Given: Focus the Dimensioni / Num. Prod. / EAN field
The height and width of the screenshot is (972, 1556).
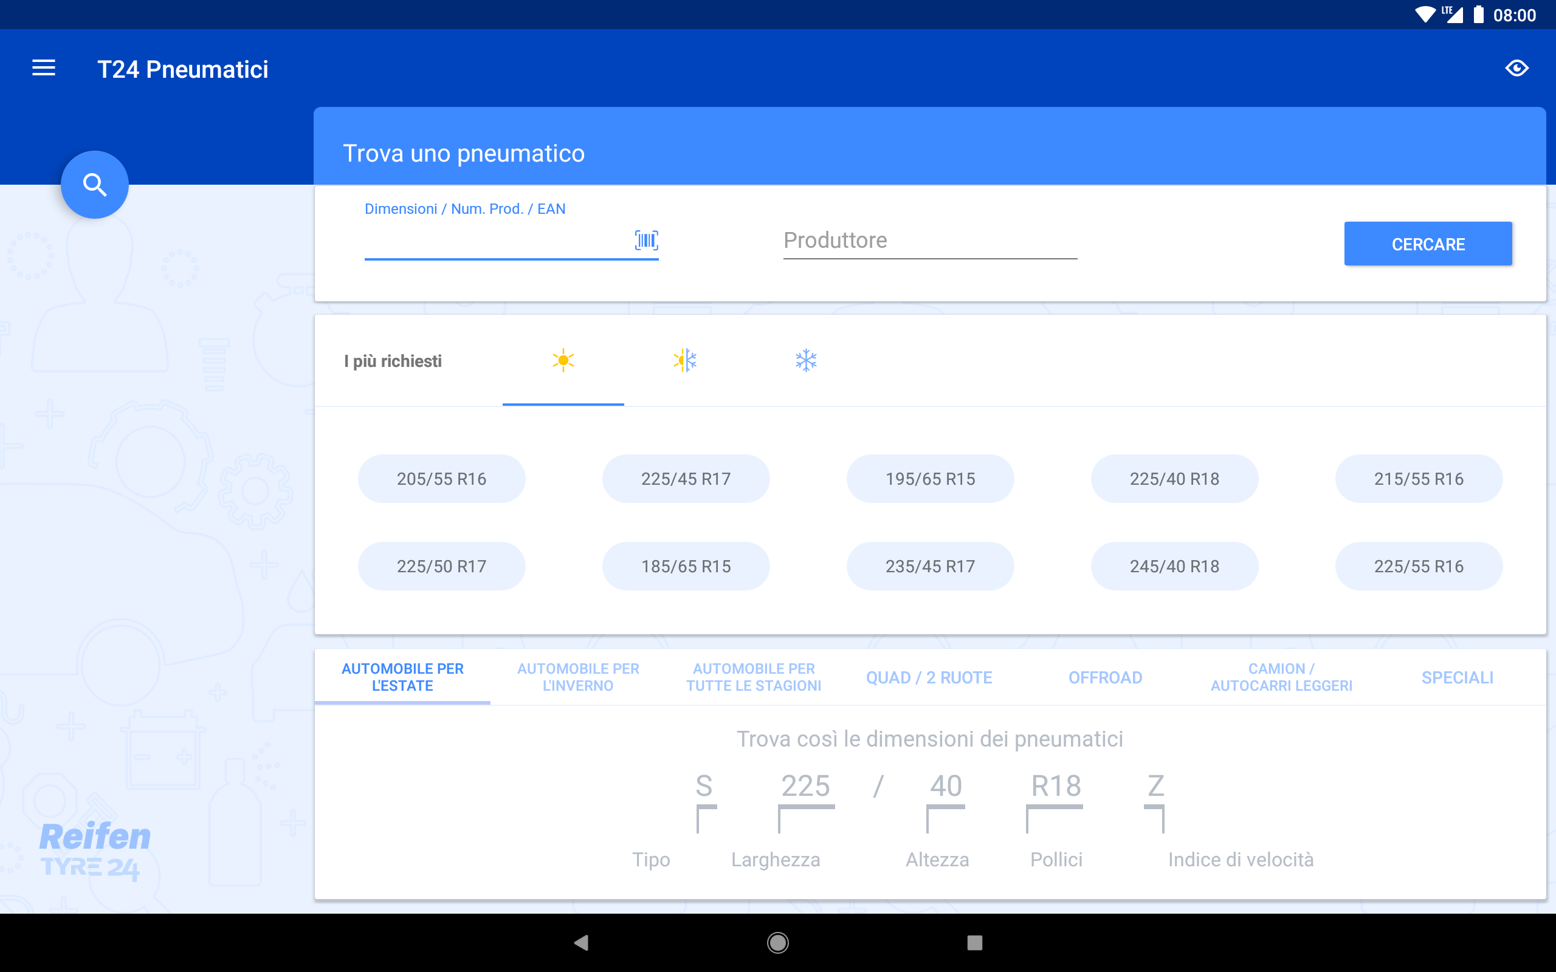Looking at the screenshot, I should [x=495, y=242].
